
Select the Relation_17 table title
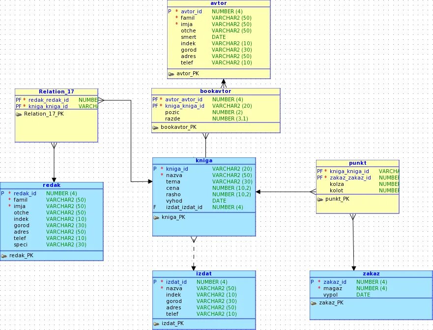tap(57, 91)
